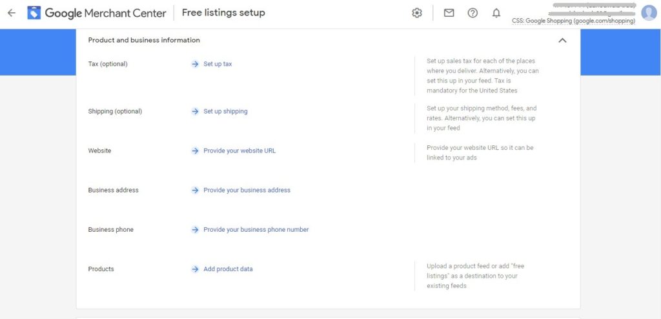
Task: Open the Add product data link
Action: [x=228, y=269]
